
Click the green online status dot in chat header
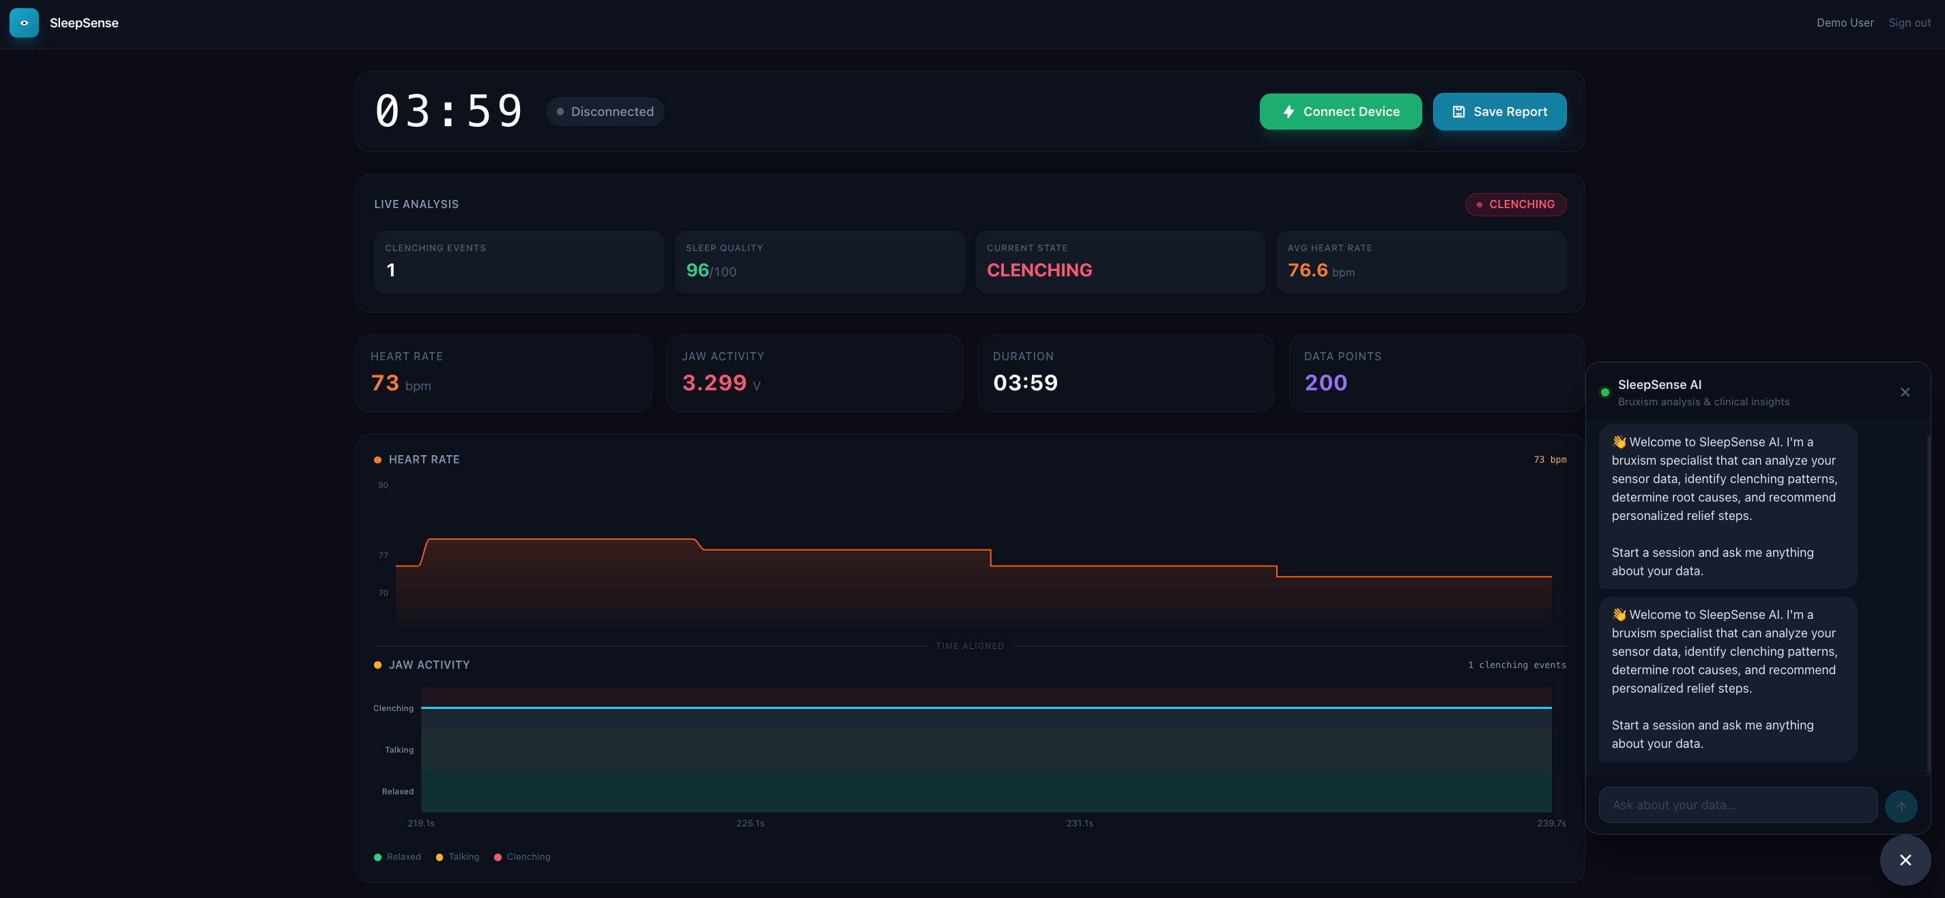click(1604, 392)
